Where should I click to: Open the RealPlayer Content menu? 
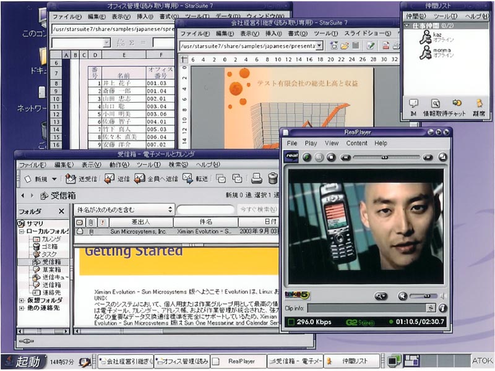(357, 143)
